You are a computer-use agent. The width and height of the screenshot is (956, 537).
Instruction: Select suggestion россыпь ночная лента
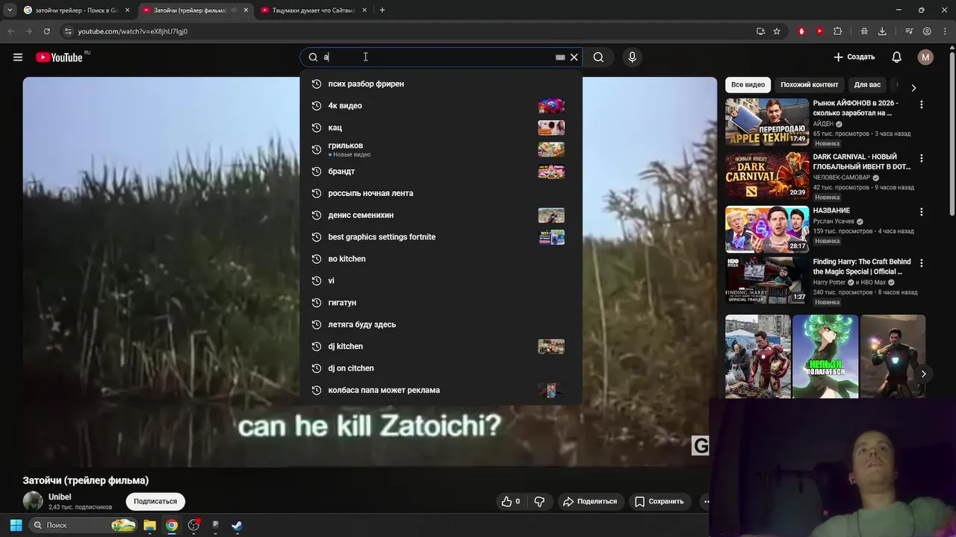tap(441, 193)
